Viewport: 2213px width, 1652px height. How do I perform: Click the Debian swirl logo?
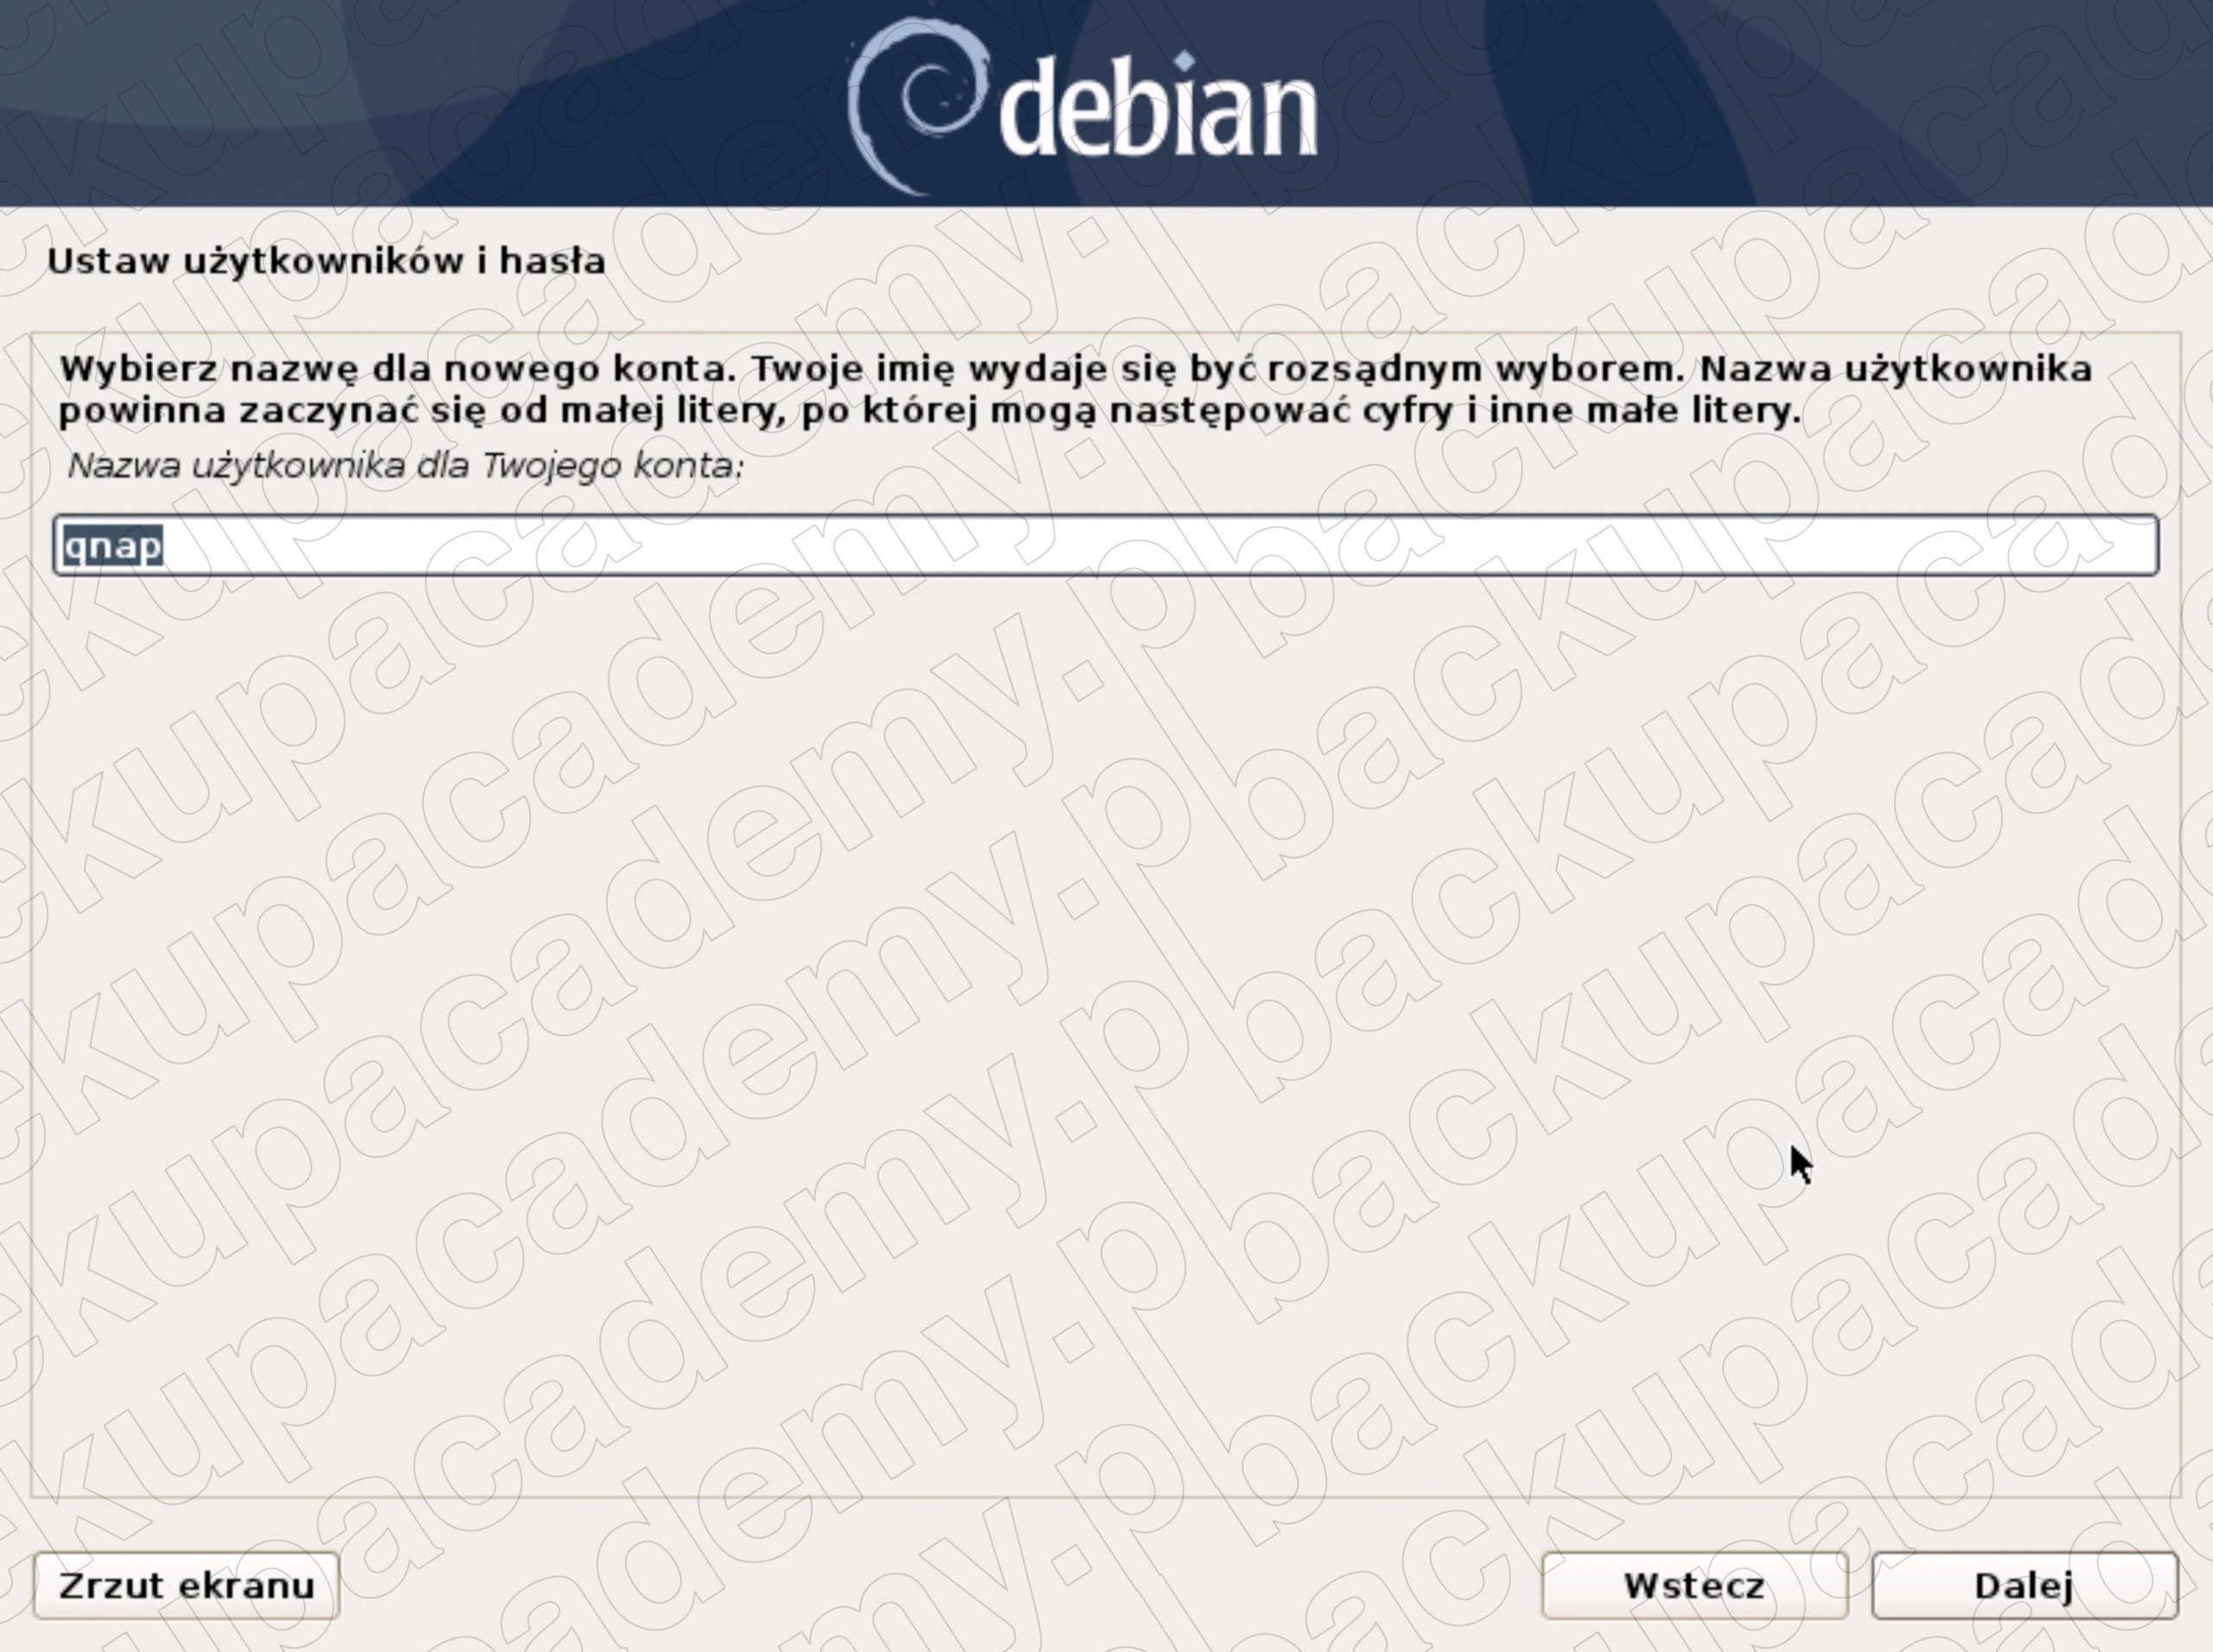[x=918, y=106]
